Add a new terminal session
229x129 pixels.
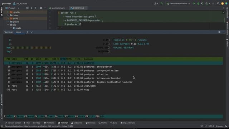28,32
